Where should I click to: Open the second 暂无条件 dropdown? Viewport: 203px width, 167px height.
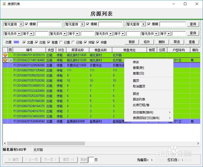coord(65,34)
